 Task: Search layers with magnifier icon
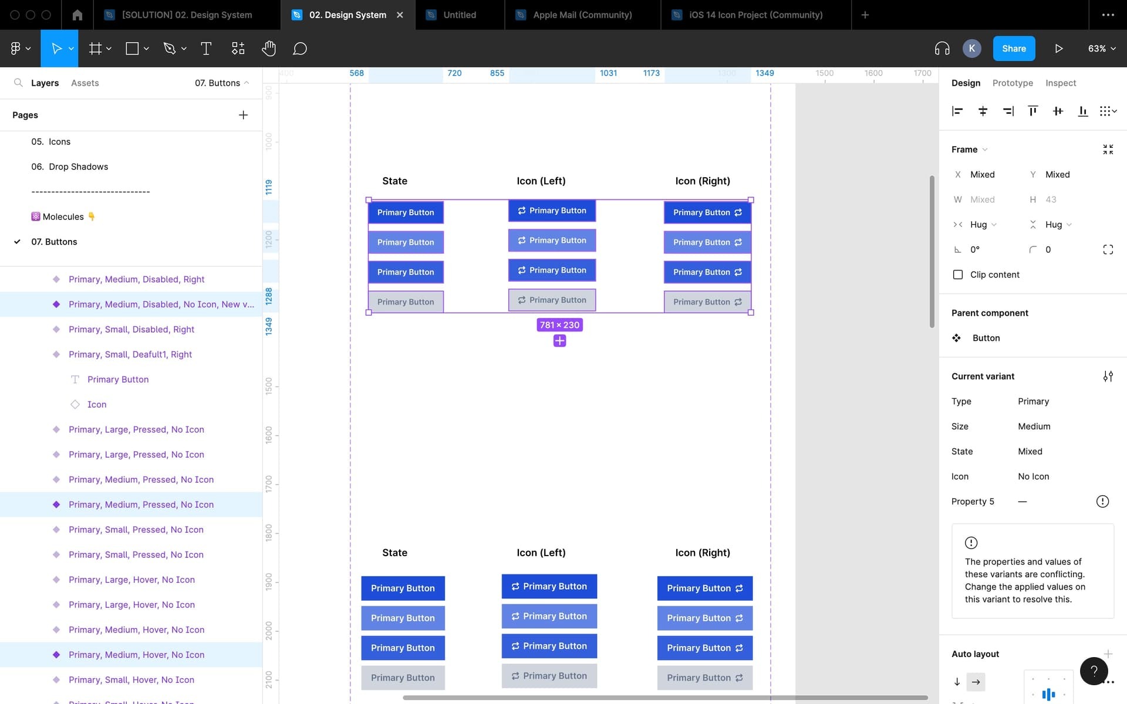(18, 83)
